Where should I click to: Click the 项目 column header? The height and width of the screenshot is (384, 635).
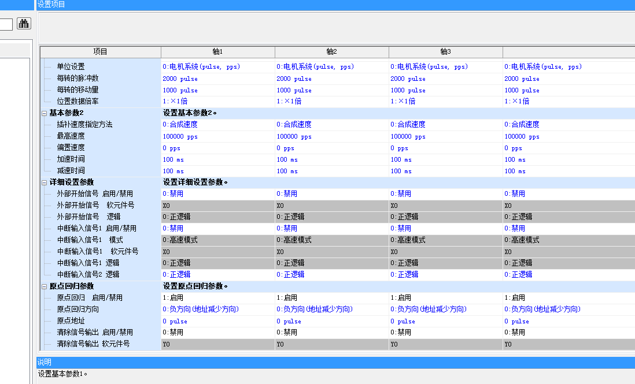[100, 52]
